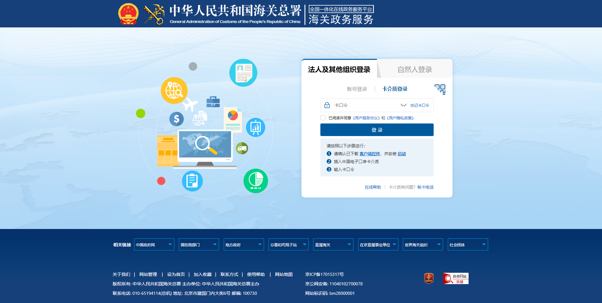Click the QR code login icon
The image size is (602, 303).
tap(440, 89)
